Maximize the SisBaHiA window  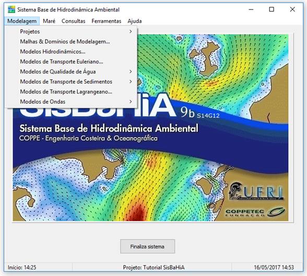tap(271, 9)
